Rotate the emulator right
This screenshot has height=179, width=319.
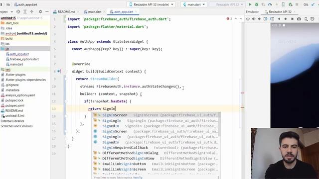[272, 19]
